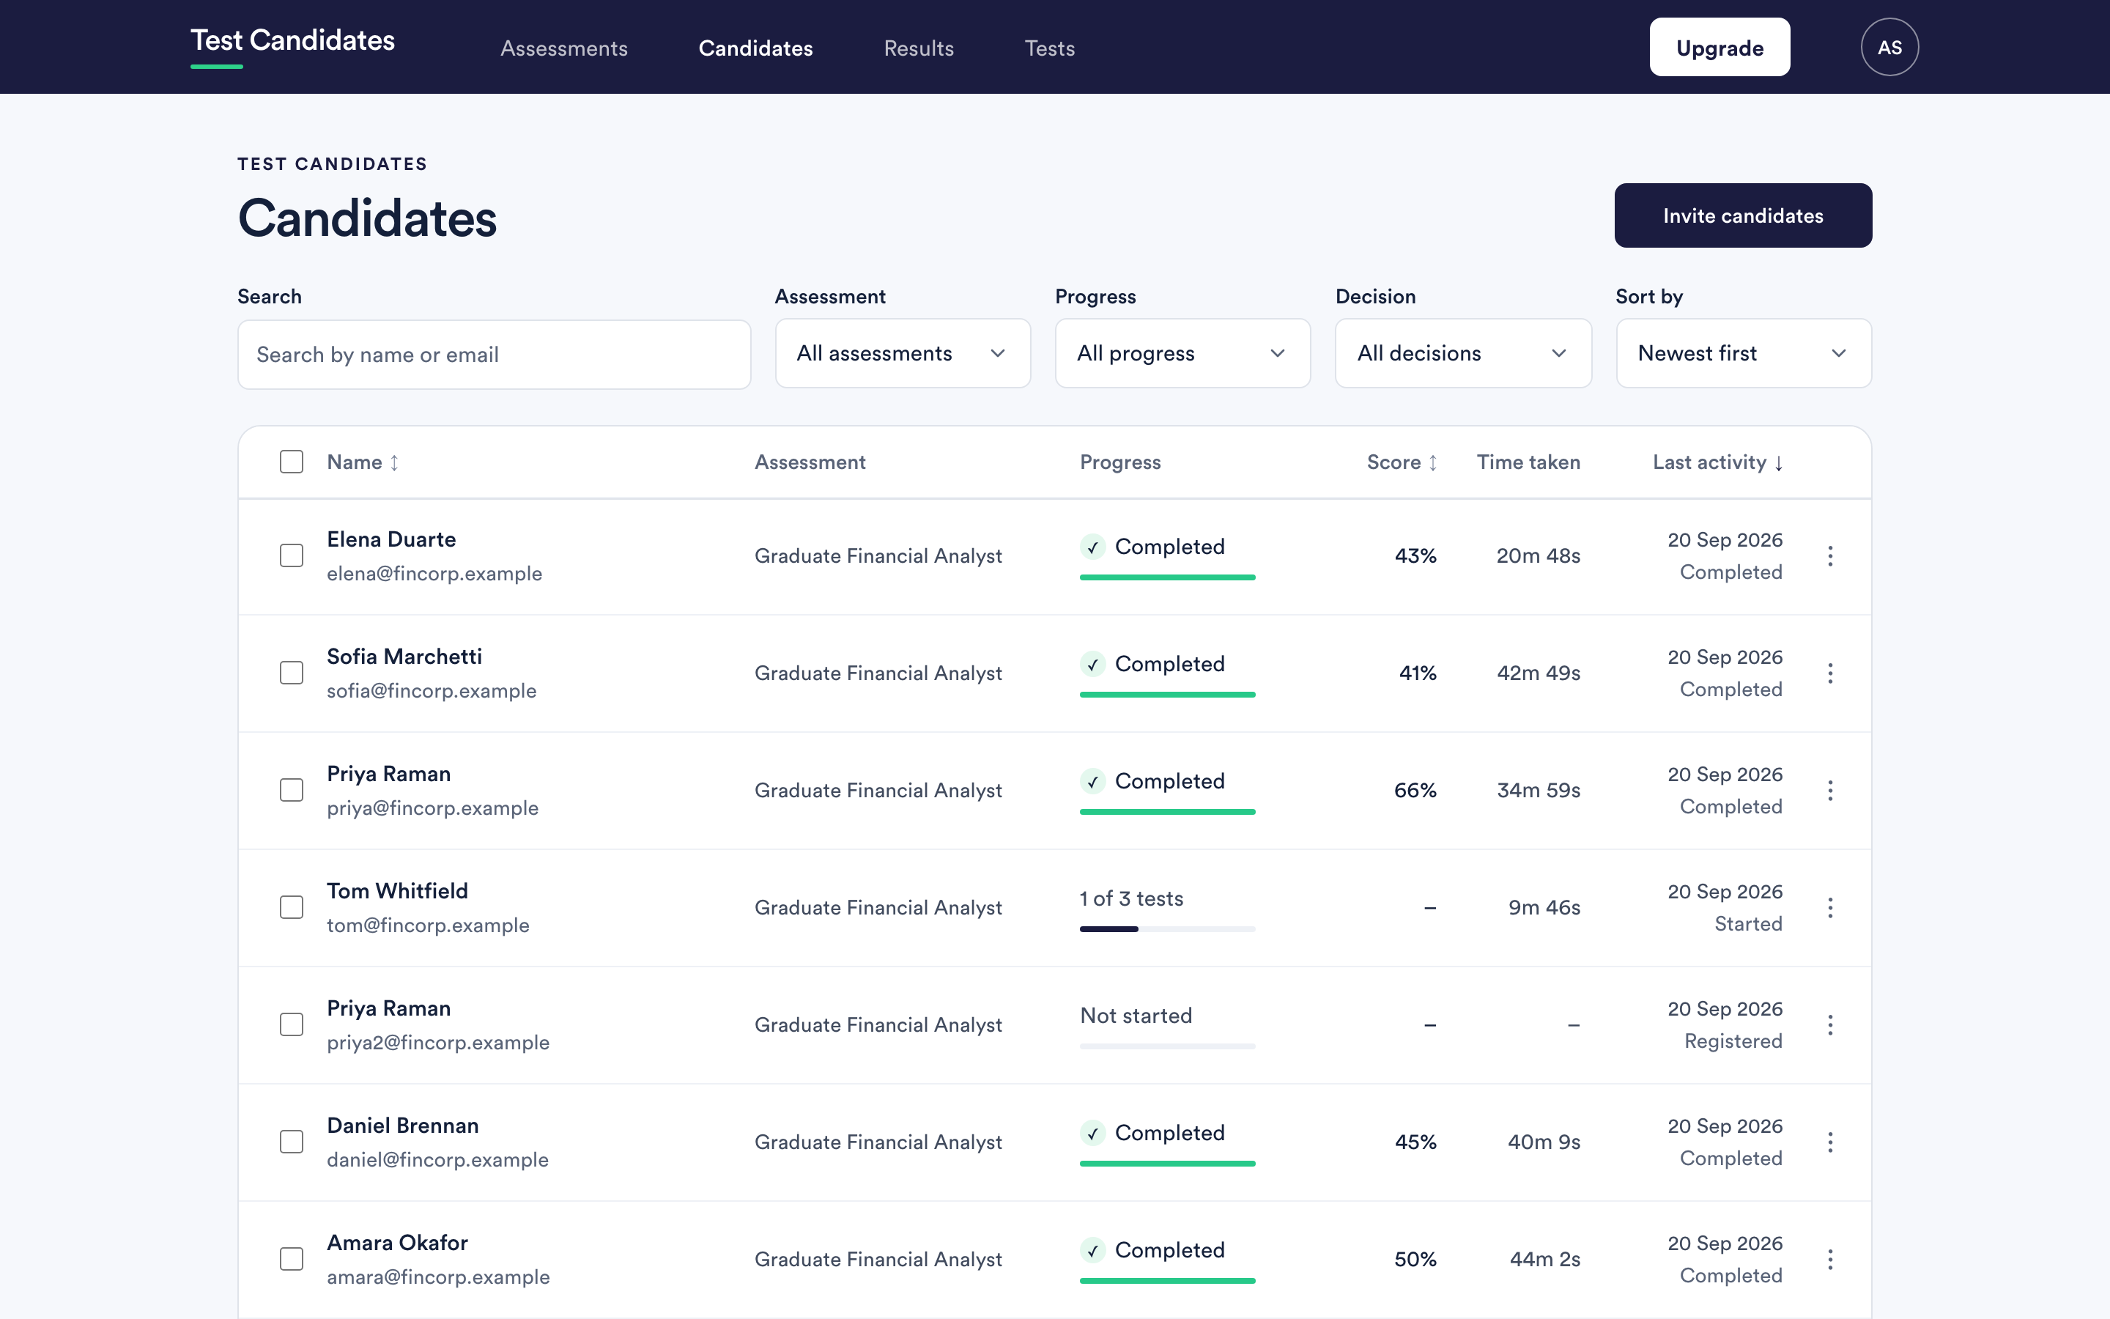The width and height of the screenshot is (2110, 1319).
Task: Open actions menu for Daniel Brennan
Action: [1830, 1142]
